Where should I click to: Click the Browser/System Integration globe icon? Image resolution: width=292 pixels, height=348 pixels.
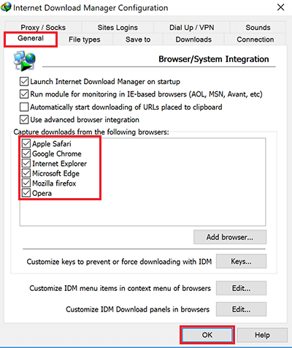point(25,61)
